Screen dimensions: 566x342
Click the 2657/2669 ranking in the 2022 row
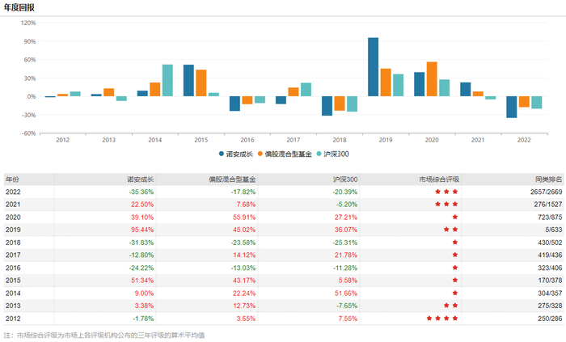536,192
